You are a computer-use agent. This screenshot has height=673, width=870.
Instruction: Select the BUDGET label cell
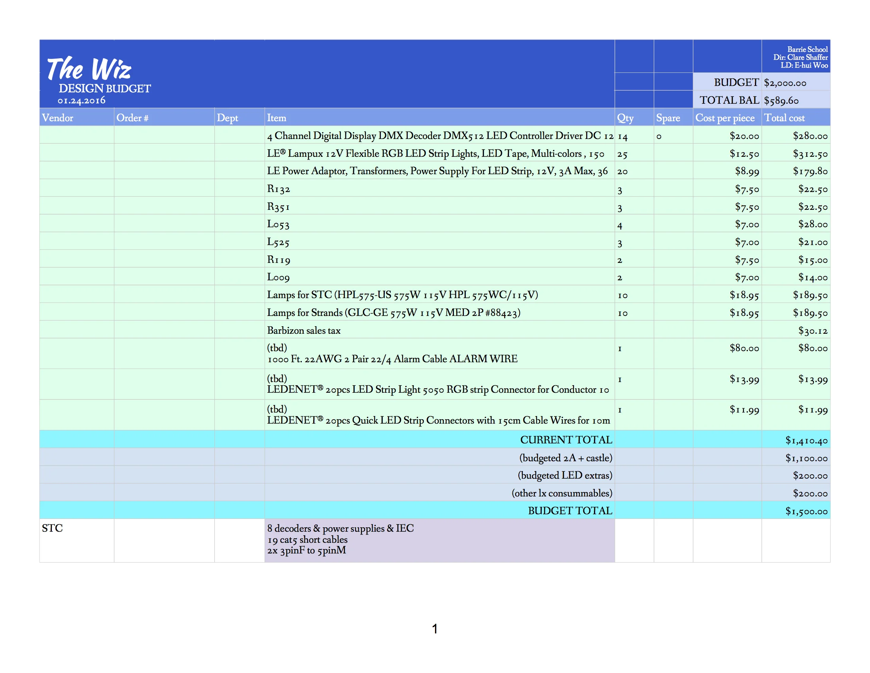[x=727, y=82]
